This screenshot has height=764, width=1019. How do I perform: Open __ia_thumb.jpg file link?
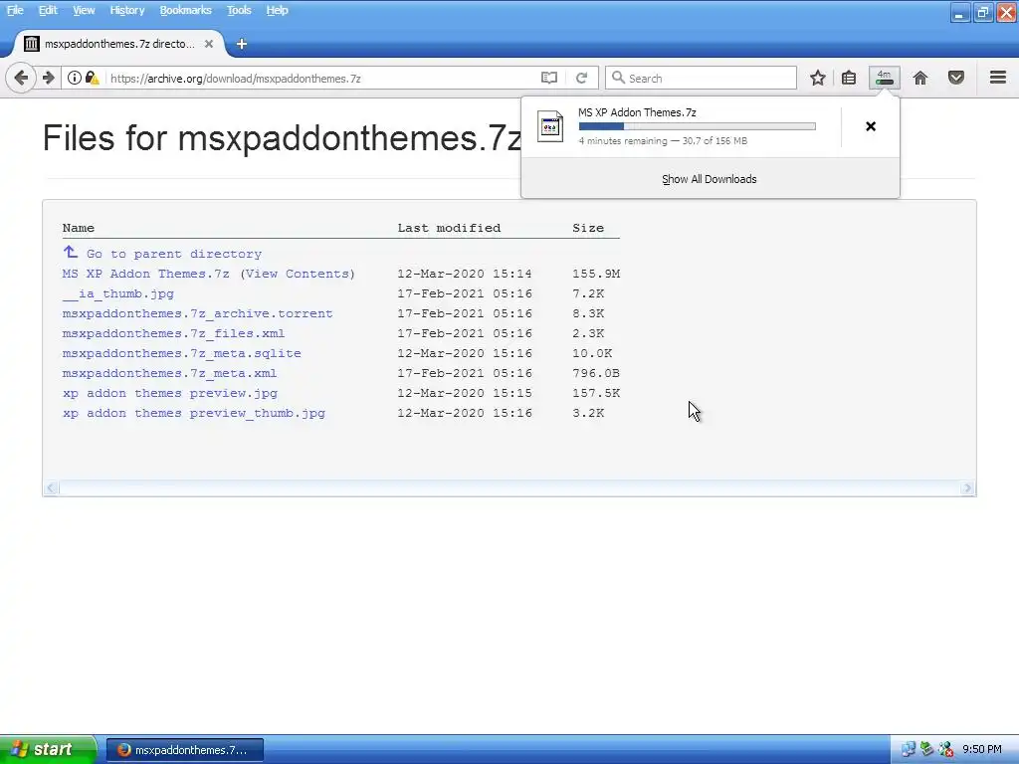(118, 293)
